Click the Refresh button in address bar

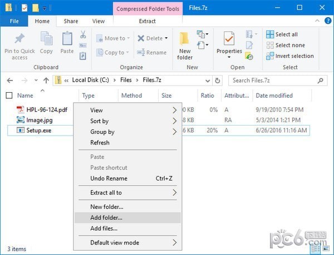(218, 80)
